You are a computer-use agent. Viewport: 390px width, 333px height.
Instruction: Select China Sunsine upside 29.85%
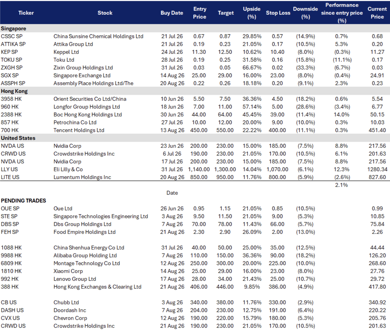coord(252,36)
